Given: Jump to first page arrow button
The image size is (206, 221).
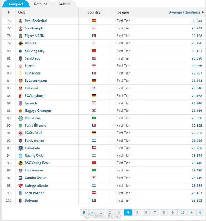Looking at the screenshot, I should (x=84, y=212).
